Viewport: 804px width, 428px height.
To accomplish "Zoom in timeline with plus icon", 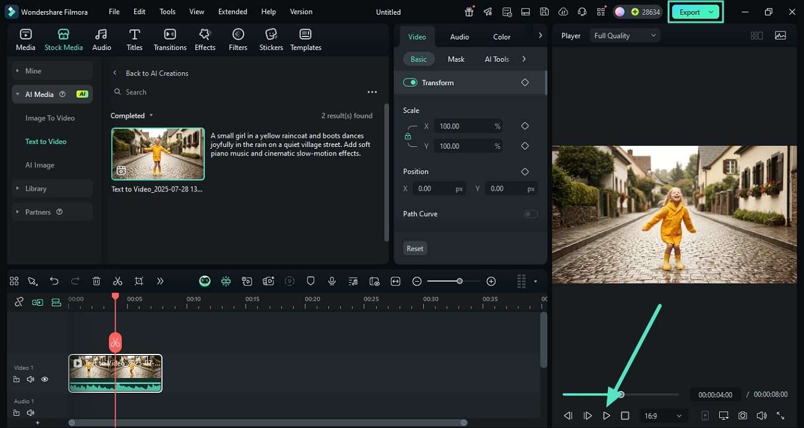I will coord(491,281).
